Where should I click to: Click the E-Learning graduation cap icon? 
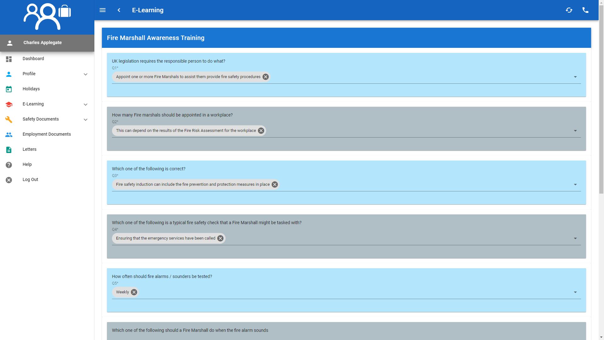pos(9,104)
